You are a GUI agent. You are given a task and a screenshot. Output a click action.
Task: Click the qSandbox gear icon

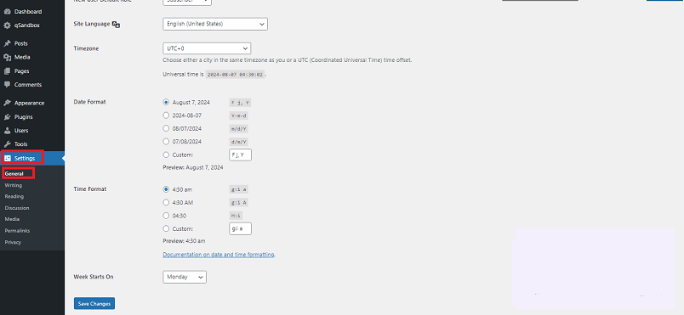pyautogui.click(x=7, y=25)
